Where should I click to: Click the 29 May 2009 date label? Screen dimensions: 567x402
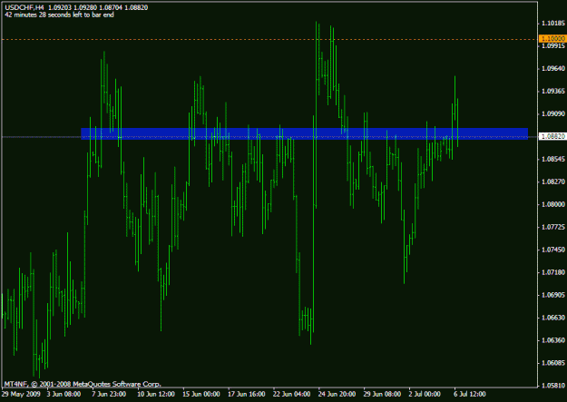21,394
